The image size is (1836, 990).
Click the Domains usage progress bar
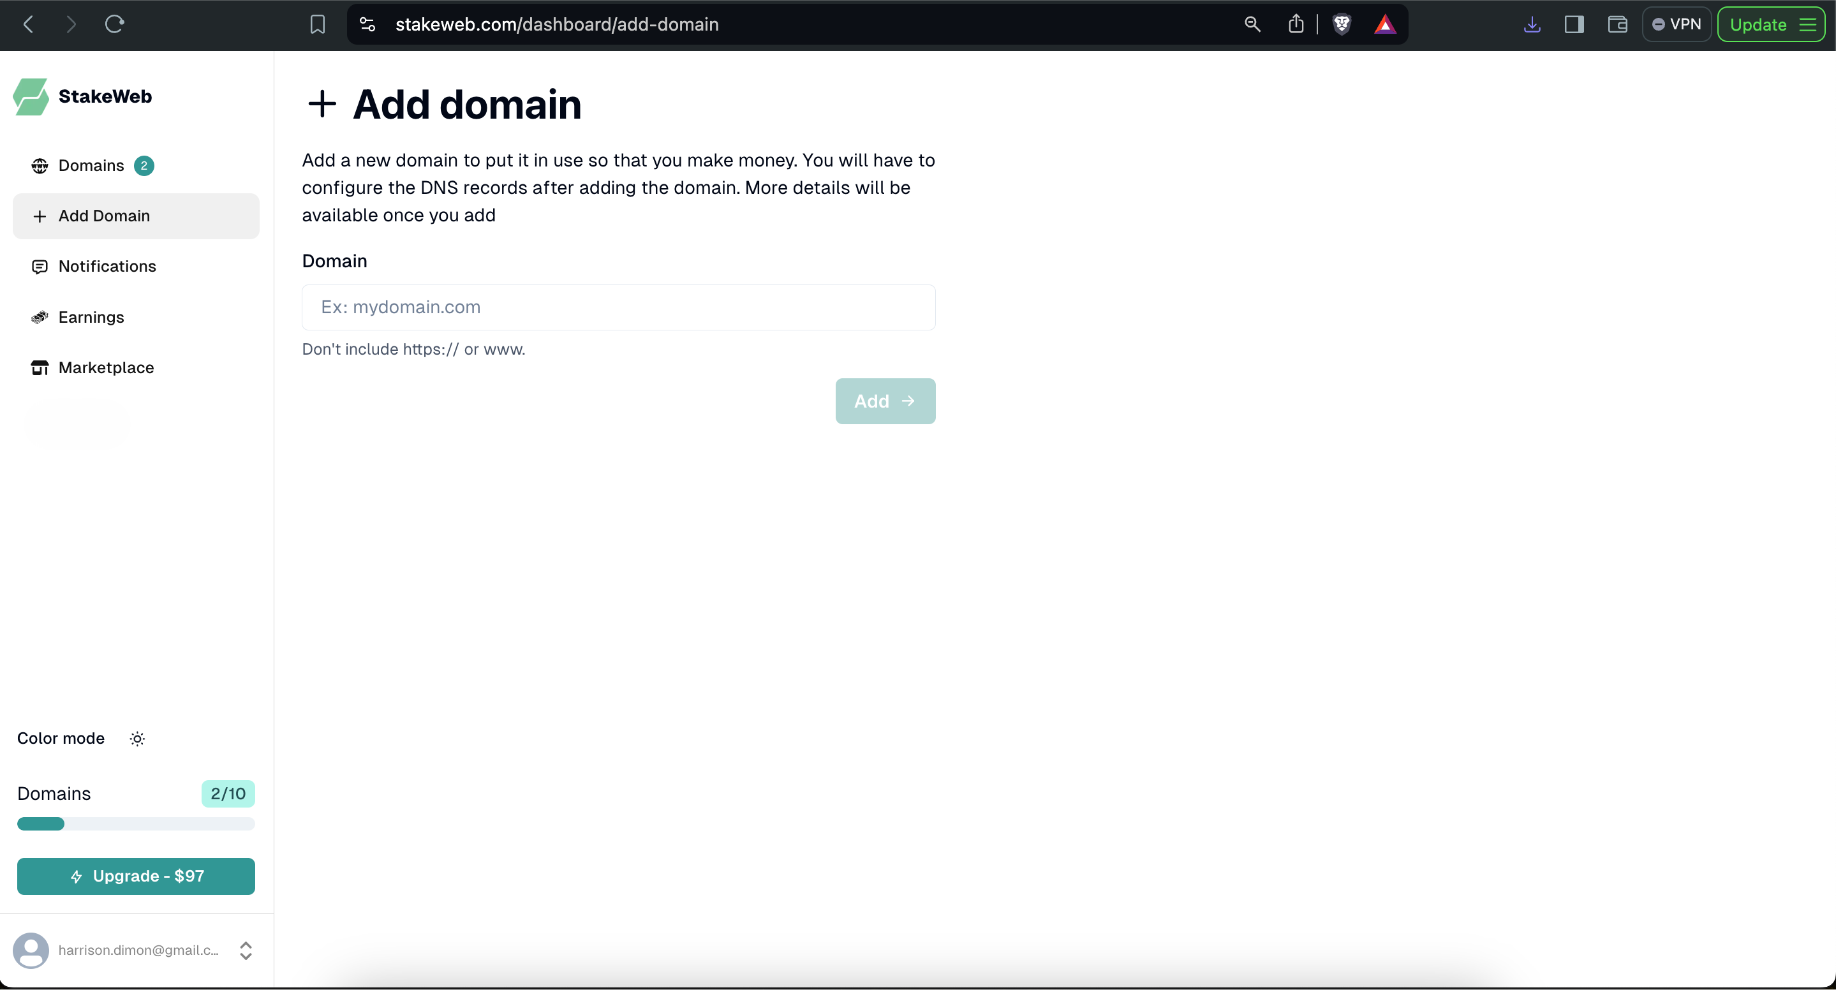click(x=136, y=824)
